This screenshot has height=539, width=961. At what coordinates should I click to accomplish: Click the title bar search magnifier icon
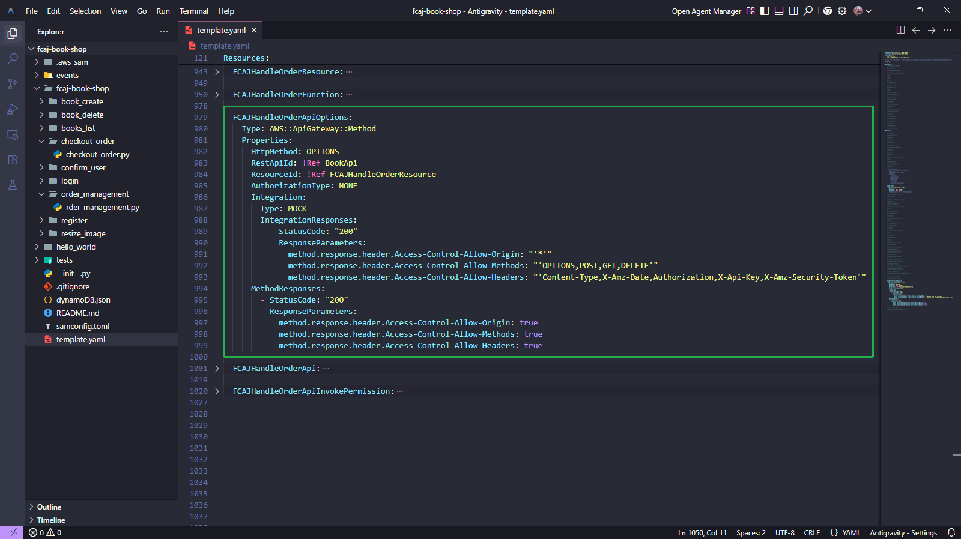click(x=808, y=11)
